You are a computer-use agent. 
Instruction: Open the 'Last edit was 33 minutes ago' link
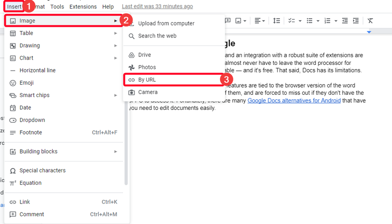(157, 7)
